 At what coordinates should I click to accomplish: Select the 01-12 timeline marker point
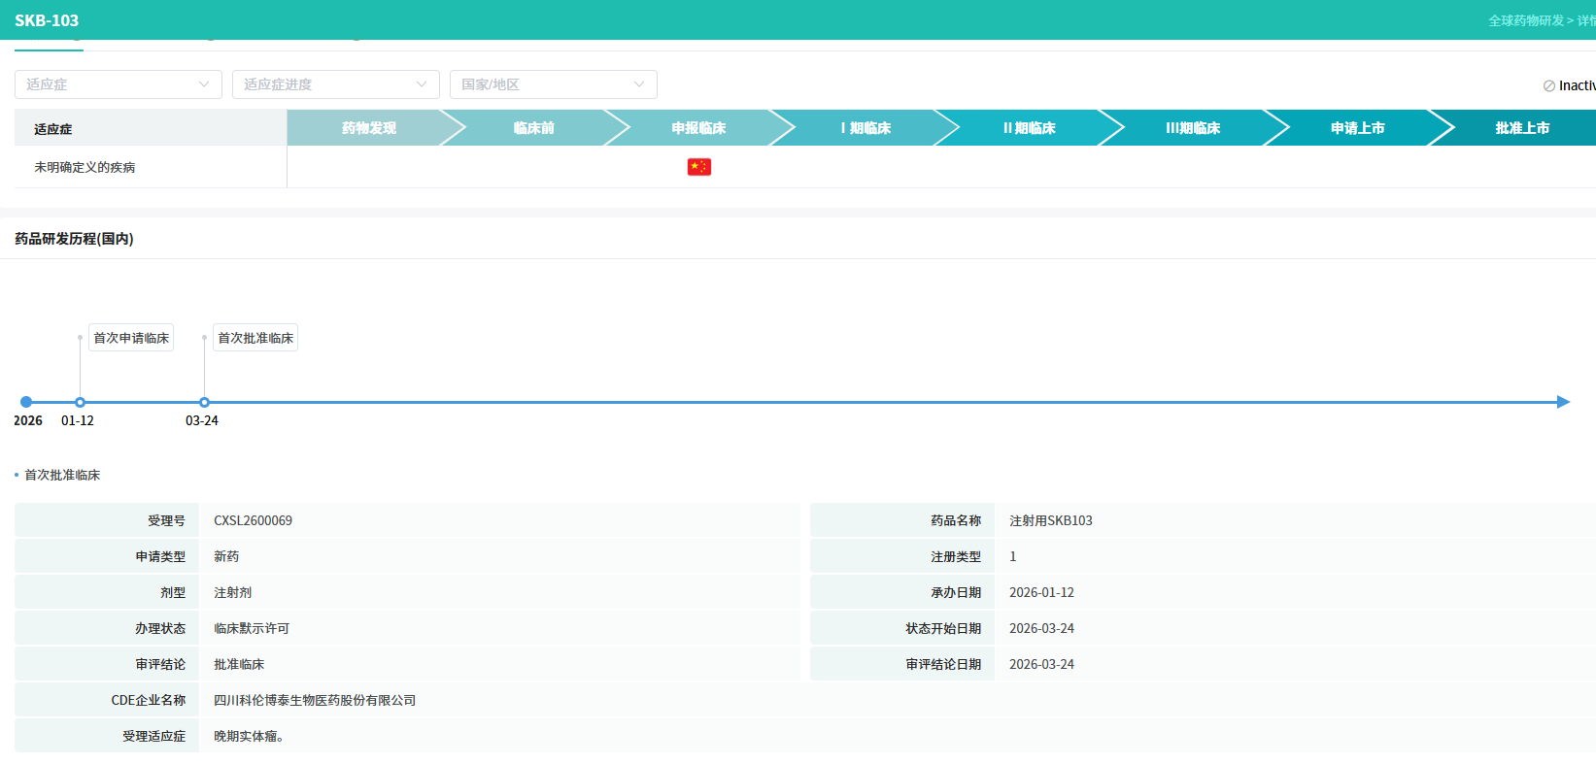pos(81,402)
